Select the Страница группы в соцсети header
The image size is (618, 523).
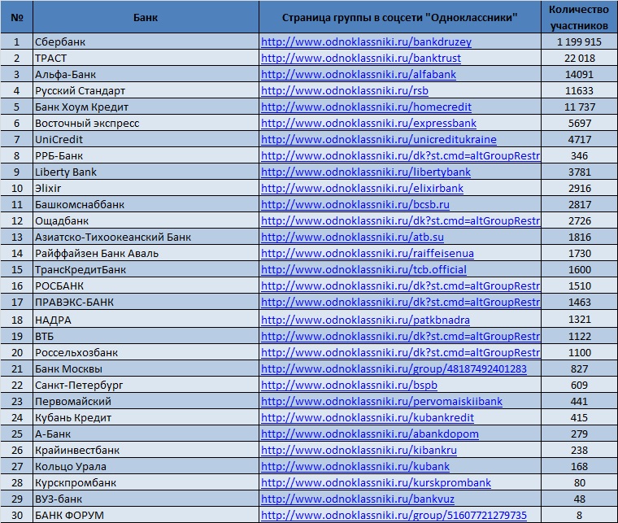(399, 17)
